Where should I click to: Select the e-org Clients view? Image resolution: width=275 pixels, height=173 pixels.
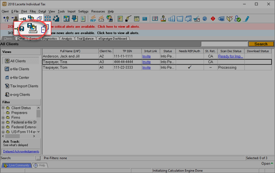click(19, 95)
